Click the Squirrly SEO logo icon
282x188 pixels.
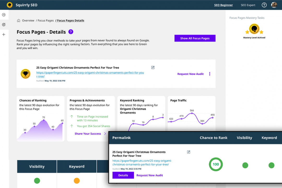9,5
